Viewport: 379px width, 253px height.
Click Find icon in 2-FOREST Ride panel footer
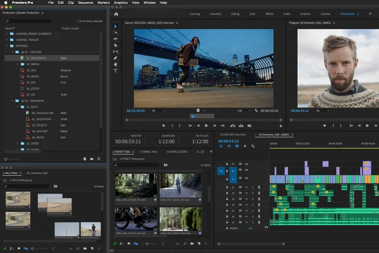pos(184,244)
